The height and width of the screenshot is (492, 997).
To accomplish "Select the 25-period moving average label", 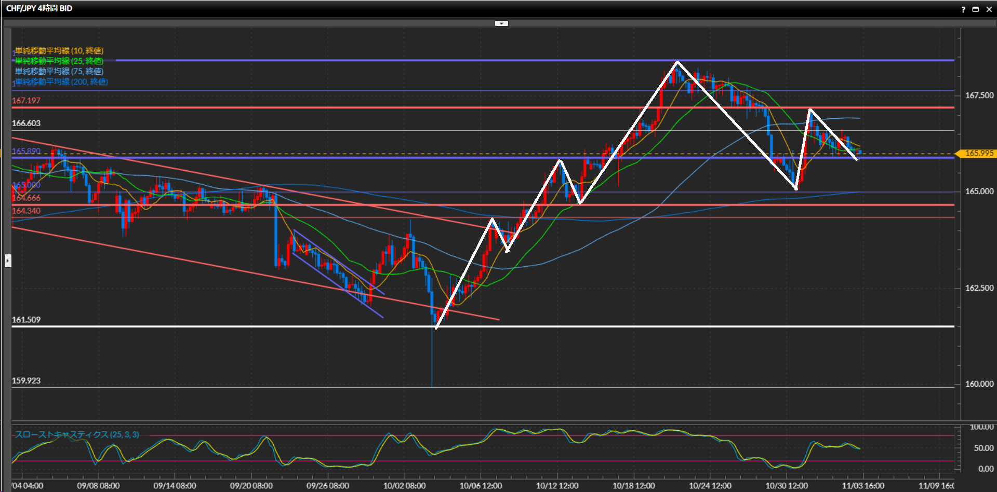I will (59, 61).
